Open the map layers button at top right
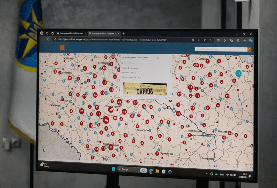 point(250,59)
